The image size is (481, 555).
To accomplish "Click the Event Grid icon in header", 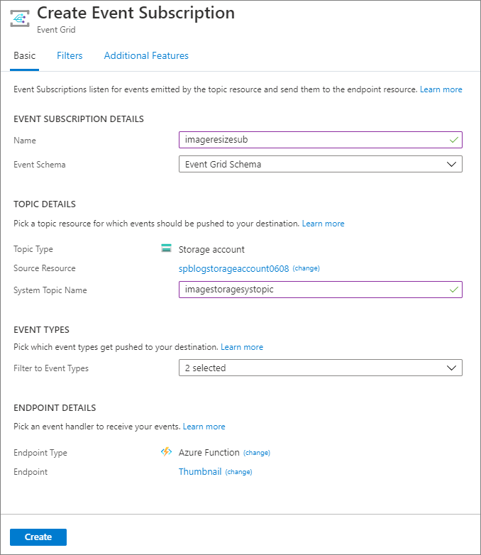I will pos(20,20).
